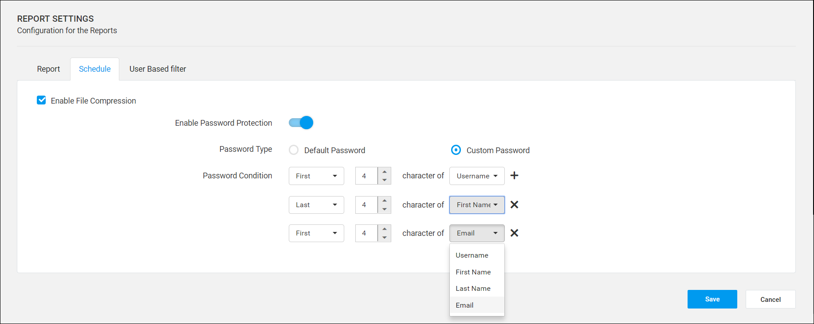Decrease the first row character count

(385, 180)
